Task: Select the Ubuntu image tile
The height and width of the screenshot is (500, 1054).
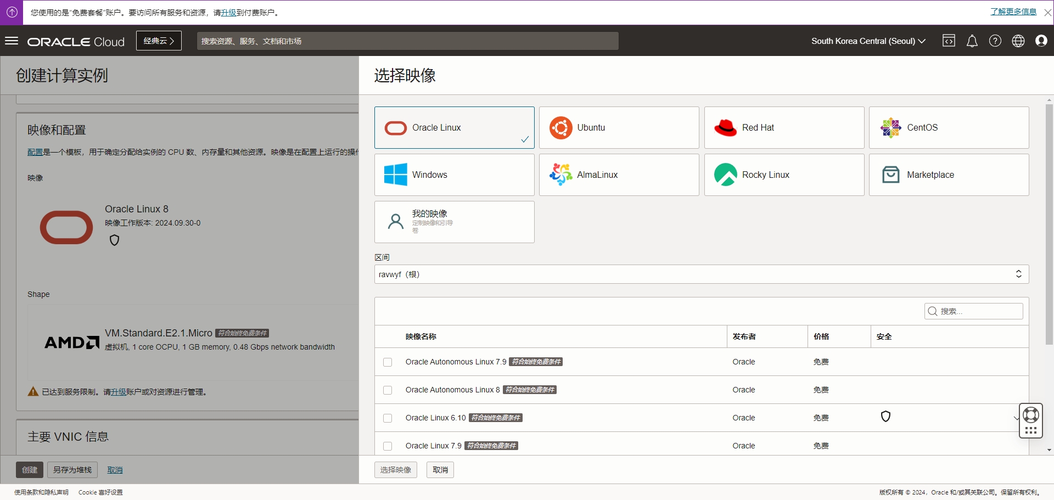Action: click(619, 127)
